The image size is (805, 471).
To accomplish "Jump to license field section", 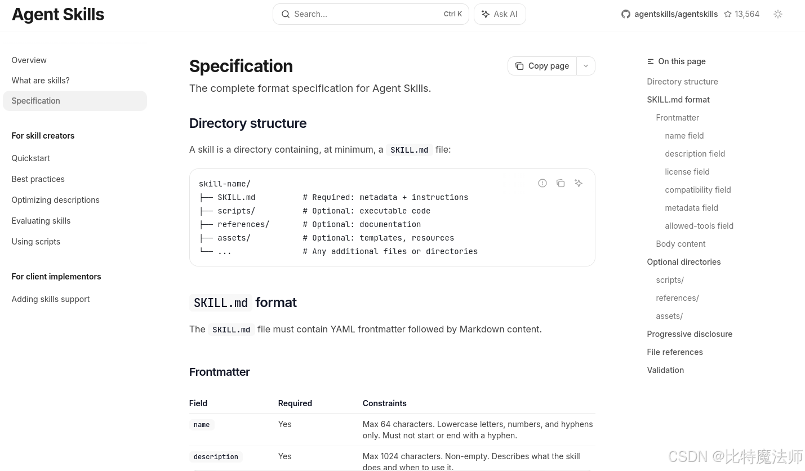I will (687, 172).
